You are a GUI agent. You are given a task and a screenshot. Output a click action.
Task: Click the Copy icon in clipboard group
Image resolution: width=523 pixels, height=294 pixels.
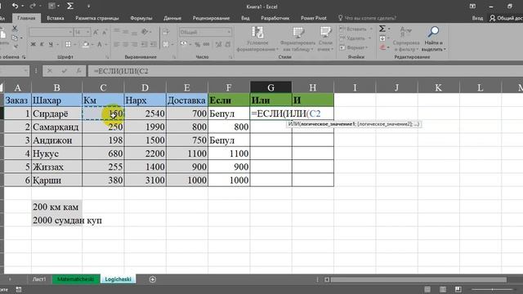pyautogui.click(x=15, y=38)
